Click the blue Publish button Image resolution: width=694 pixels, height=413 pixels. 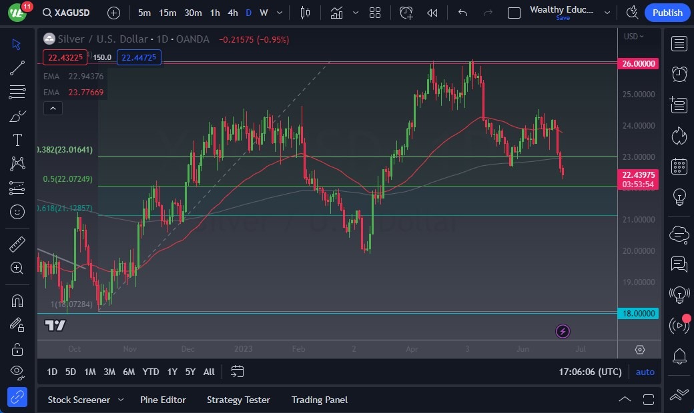coord(667,13)
